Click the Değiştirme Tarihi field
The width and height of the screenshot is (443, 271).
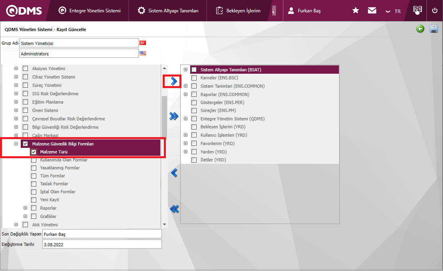coord(102,244)
